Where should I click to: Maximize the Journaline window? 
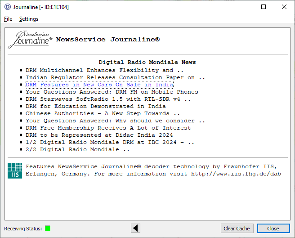click(x=264, y=7)
